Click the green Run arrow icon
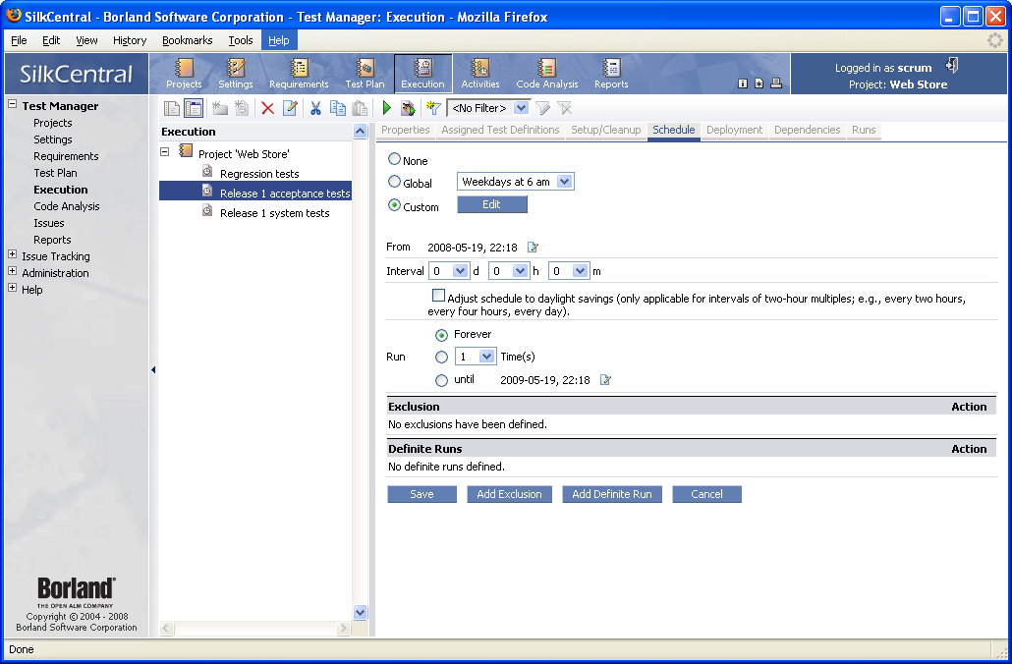 tap(386, 108)
